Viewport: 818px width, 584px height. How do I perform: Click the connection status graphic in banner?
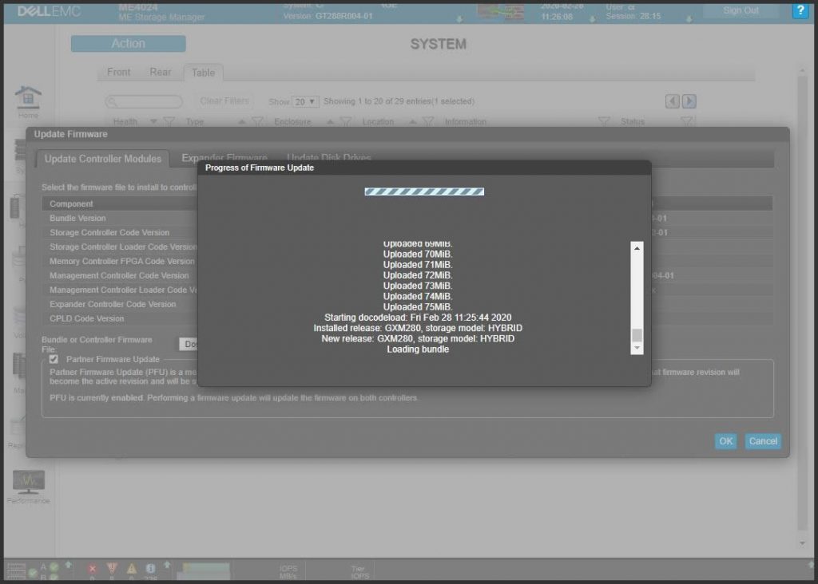click(501, 11)
